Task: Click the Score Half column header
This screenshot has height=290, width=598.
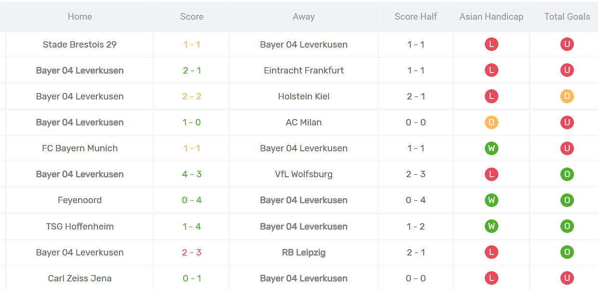Action: point(416,17)
